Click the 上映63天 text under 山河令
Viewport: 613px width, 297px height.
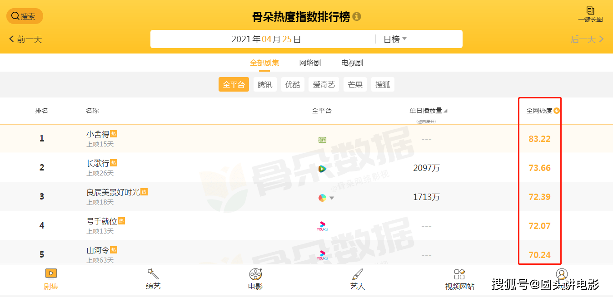[100, 260]
